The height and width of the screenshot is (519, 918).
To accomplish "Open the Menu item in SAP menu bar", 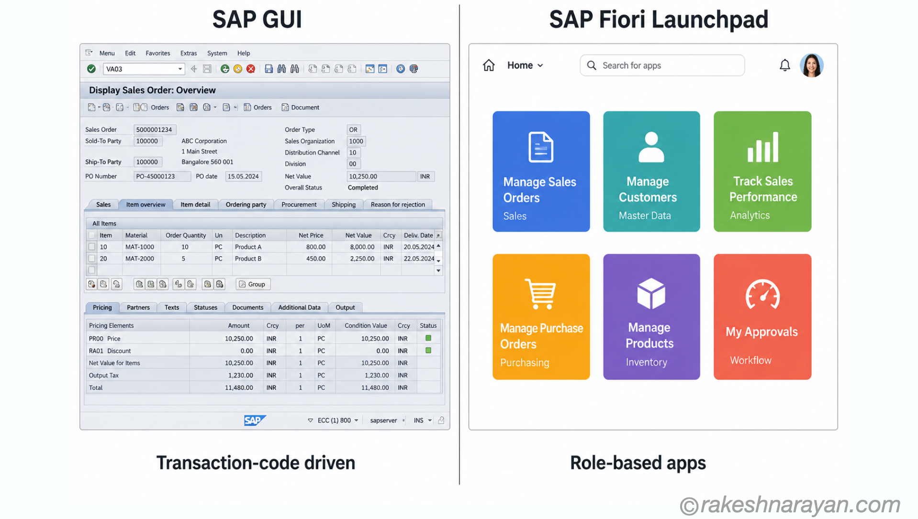I will [x=107, y=53].
